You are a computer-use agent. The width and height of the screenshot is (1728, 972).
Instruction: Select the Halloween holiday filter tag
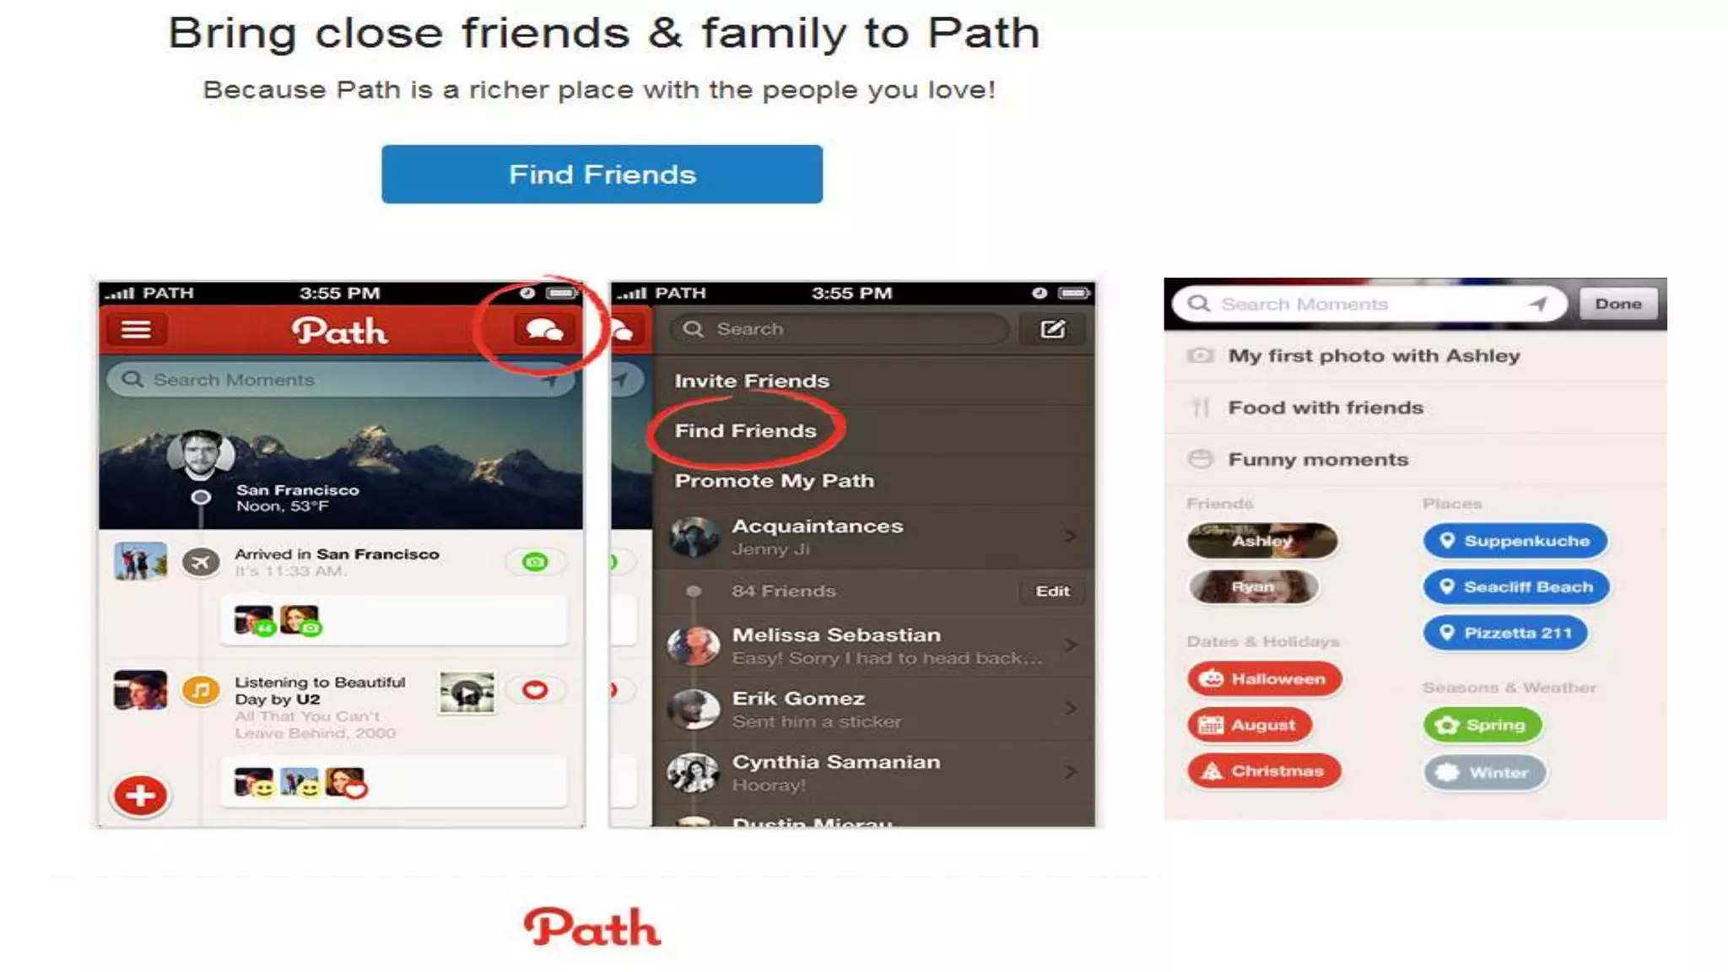click(x=1264, y=678)
